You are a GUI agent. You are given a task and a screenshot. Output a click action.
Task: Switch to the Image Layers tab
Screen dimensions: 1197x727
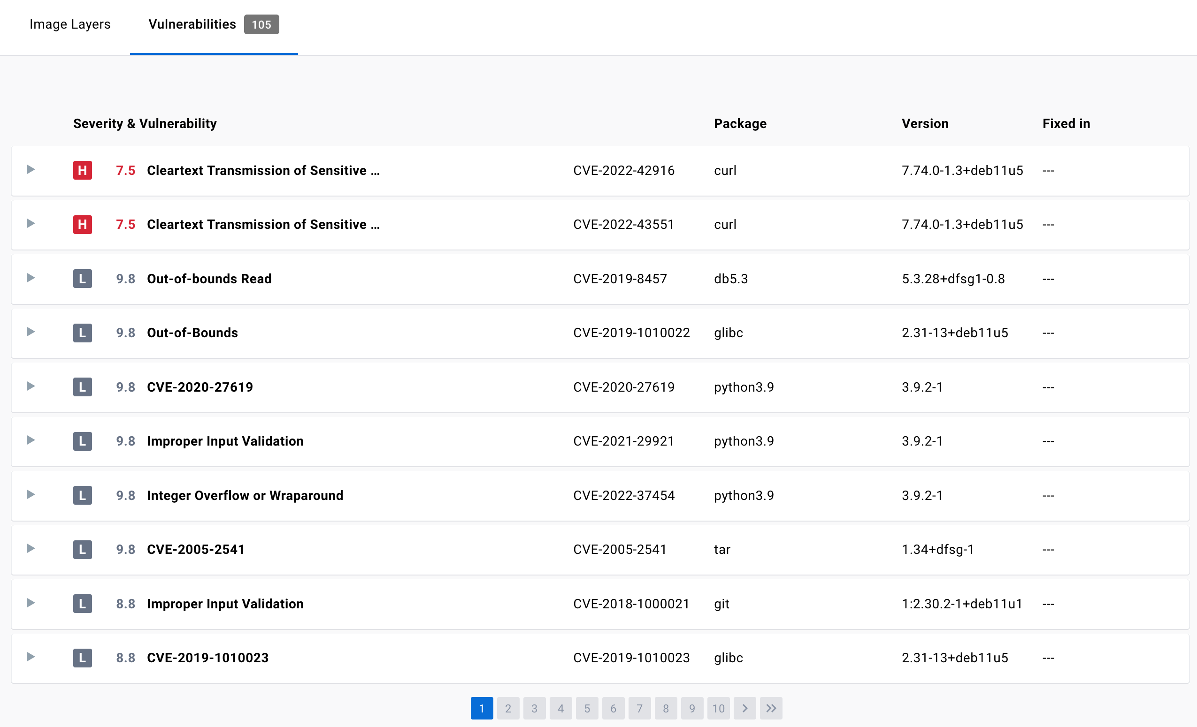pyautogui.click(x=70, y=24)
